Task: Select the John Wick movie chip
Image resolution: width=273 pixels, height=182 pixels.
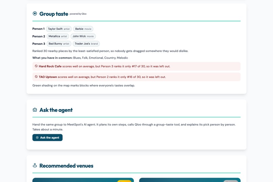Action: [83, 36]
